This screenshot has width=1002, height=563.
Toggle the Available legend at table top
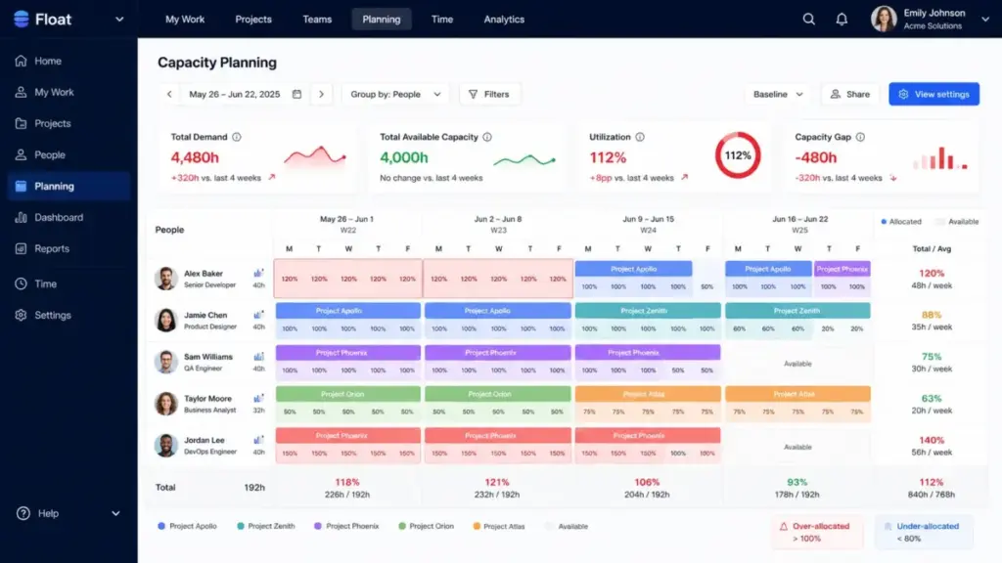tap(957, 222)
